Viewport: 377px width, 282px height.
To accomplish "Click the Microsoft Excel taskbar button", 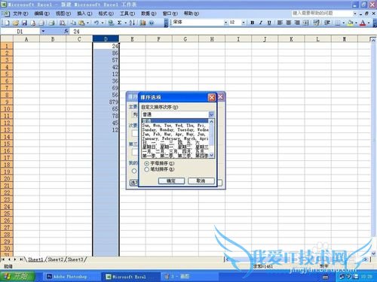I will 130,277.
